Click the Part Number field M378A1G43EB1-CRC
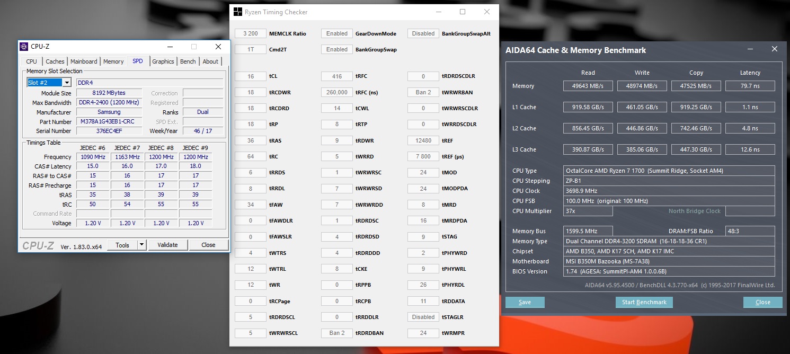This screenshot has width=790, height=354. click(x=109, y=122)
